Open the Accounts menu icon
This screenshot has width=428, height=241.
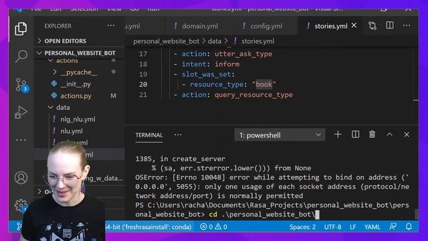[21, 178]
